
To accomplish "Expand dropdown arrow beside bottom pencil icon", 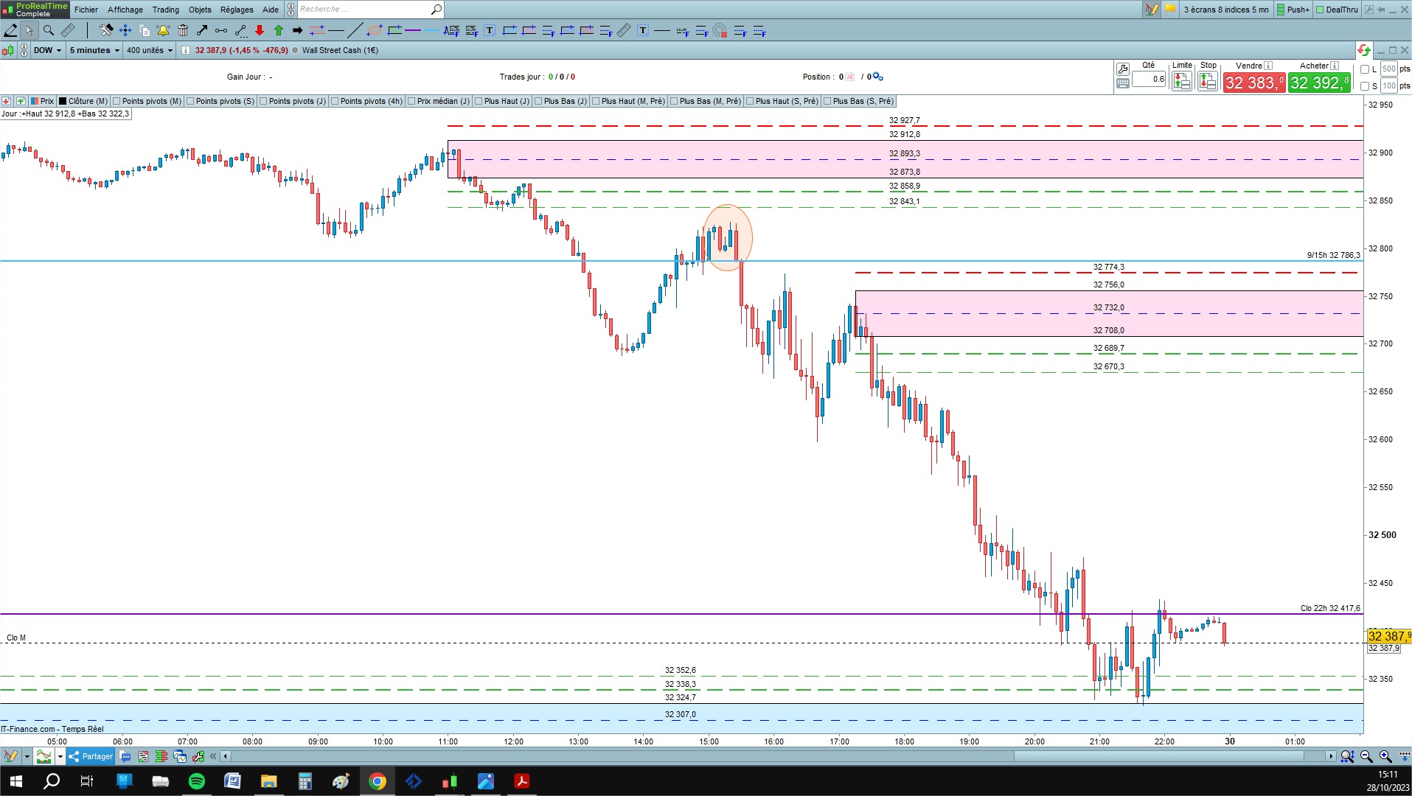I will [x=27, y=756].
